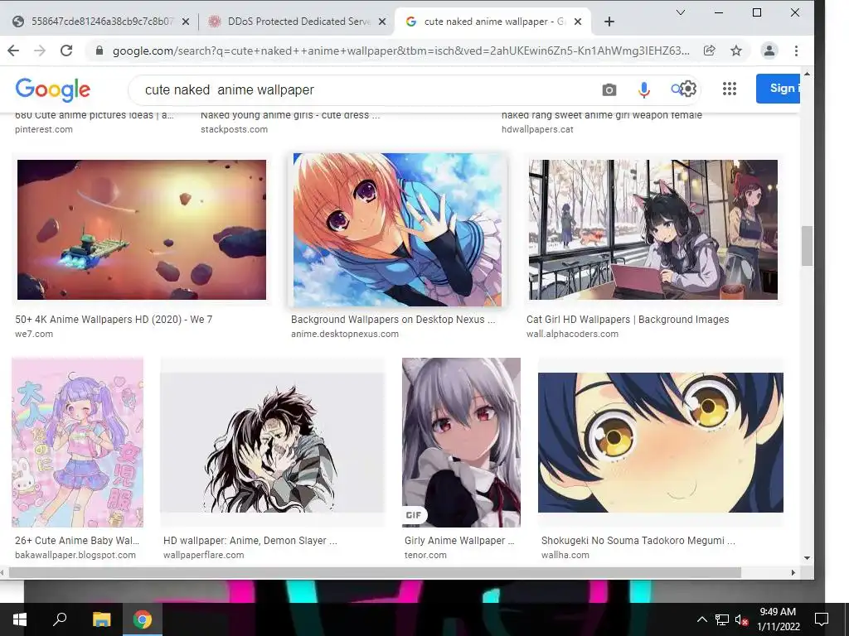Click the Sign in button
Screen dimensions: 849x636
point(778,89)
